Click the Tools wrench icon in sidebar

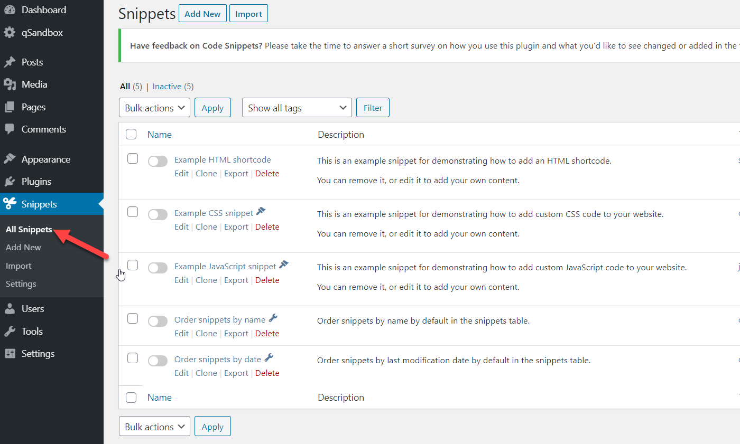pyautogui.click(x=10, y=332)
